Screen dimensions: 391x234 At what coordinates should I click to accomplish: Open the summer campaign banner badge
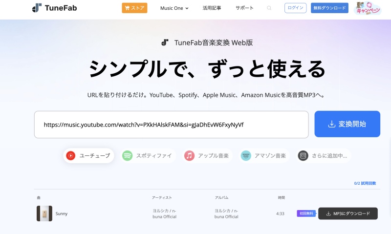pyautogui.click(x=368, y=8)
